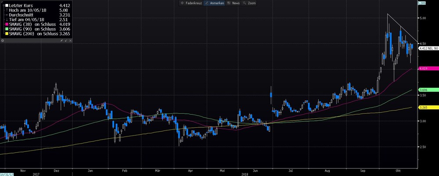Image resolution: width=439 pixels, height=176 pixels.
Task: Click the 4.019 magenta price axis label
Action: (x=428, y=68)
